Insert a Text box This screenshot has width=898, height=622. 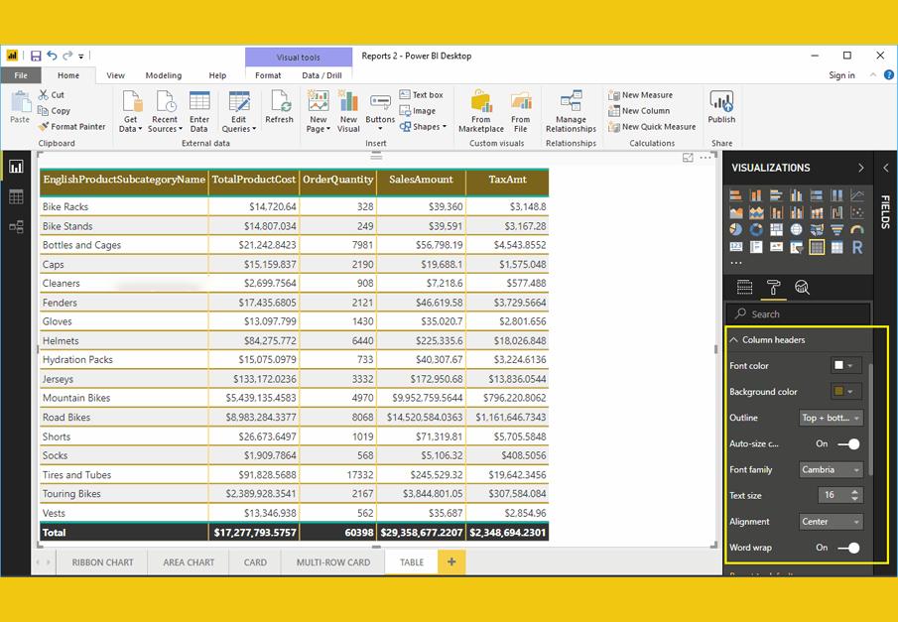click(422, 95)
